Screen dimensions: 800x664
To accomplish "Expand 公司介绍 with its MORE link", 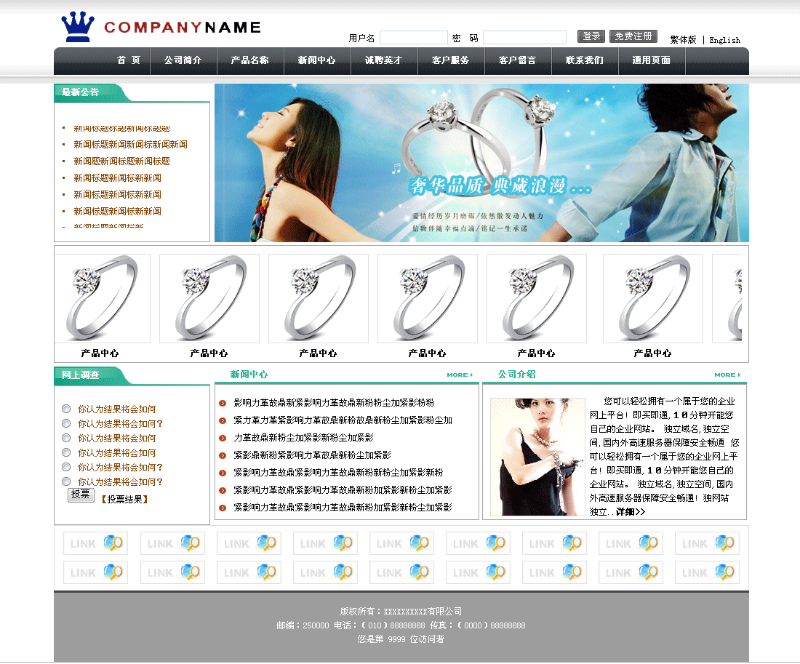I will pos(727,375).
